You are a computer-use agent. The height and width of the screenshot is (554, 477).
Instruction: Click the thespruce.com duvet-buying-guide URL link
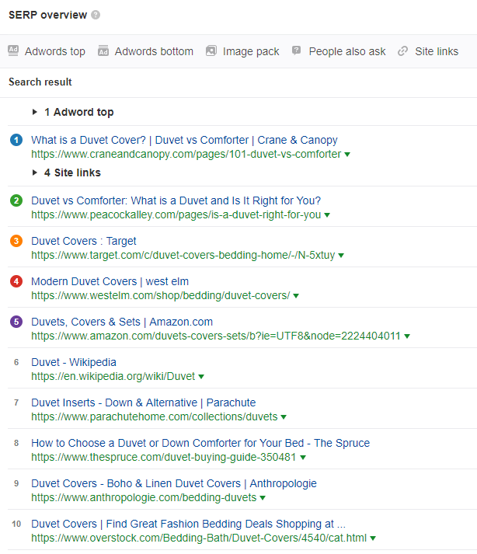pos(164,457)
